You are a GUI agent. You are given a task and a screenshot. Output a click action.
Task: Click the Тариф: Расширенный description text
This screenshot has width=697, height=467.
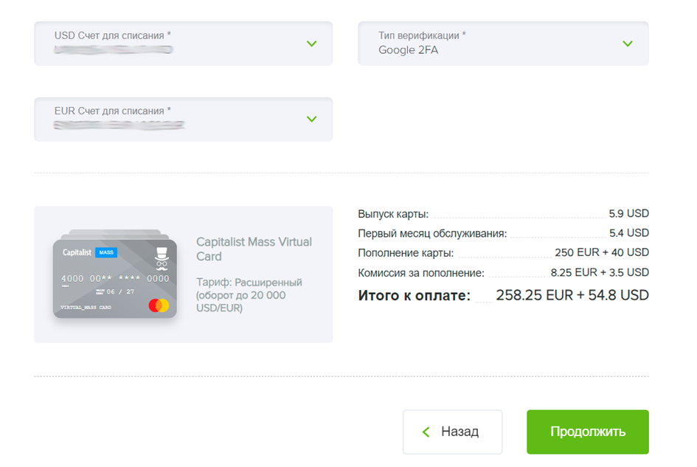249,295
